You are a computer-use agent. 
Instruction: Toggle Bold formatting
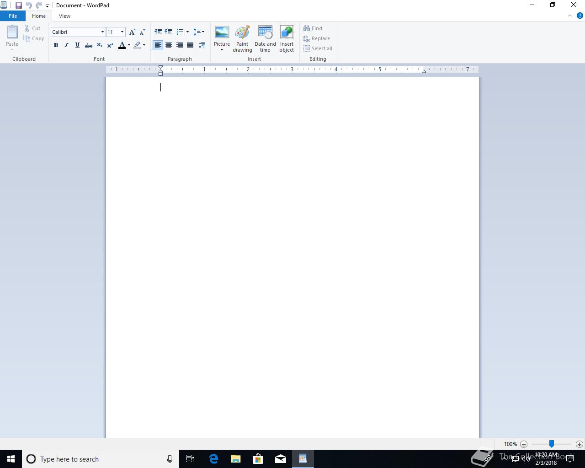click(56, 45)
